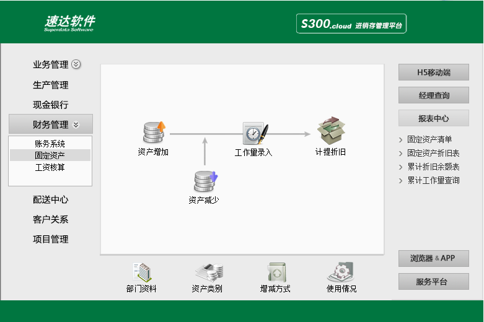
Task: Click the 部门资料 label
Action: 141,289
